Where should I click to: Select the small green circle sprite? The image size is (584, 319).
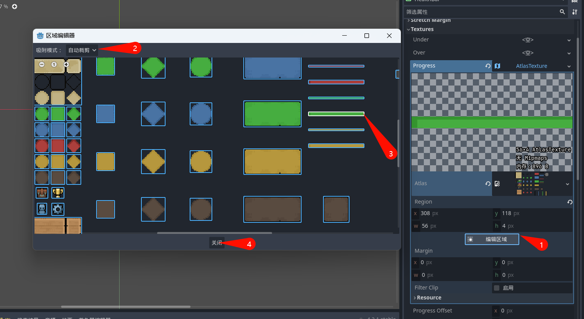pyautogui.click(x=42, y=114)
